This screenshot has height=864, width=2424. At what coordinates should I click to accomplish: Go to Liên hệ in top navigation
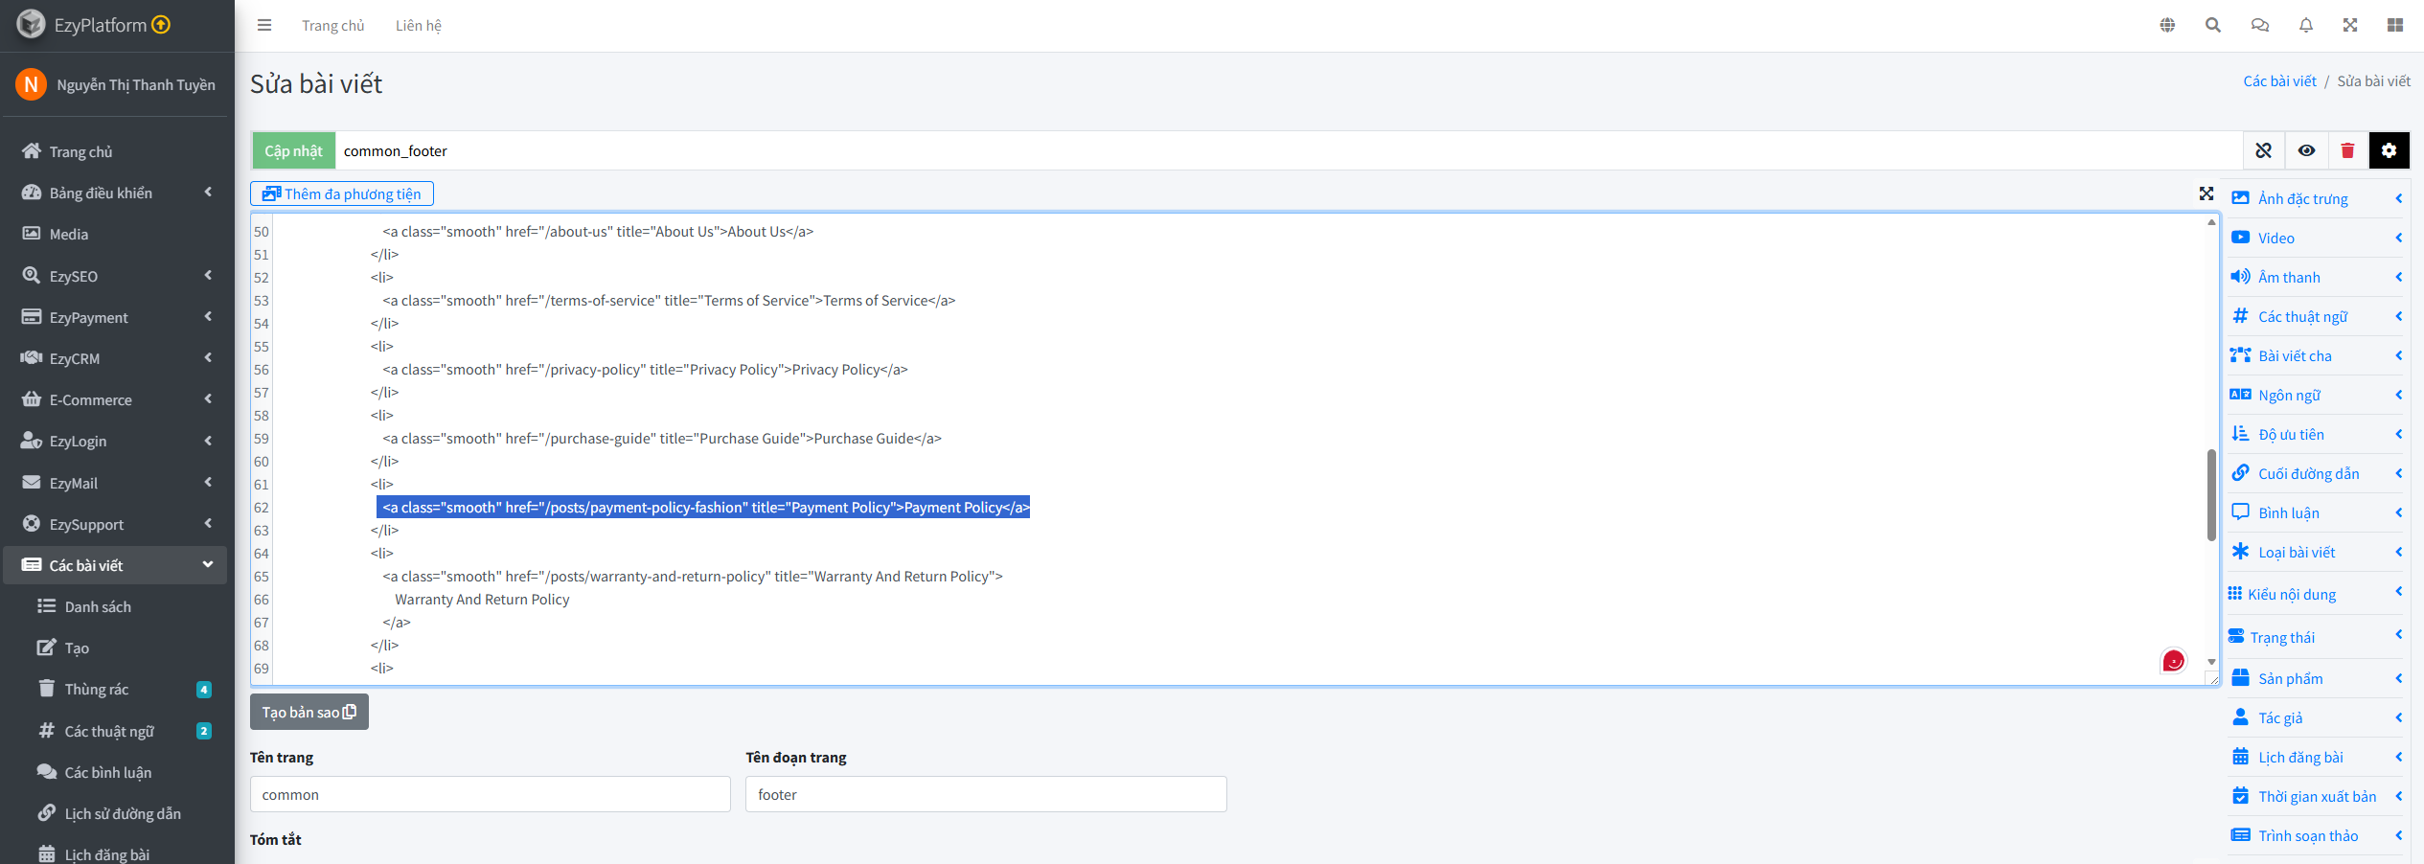pos(418,26)
